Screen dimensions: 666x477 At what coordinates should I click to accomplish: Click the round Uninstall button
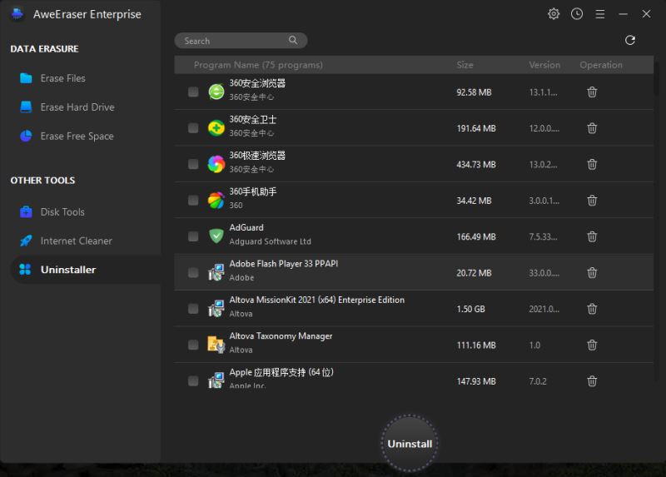pyautogui.click(x=410, y=444)
